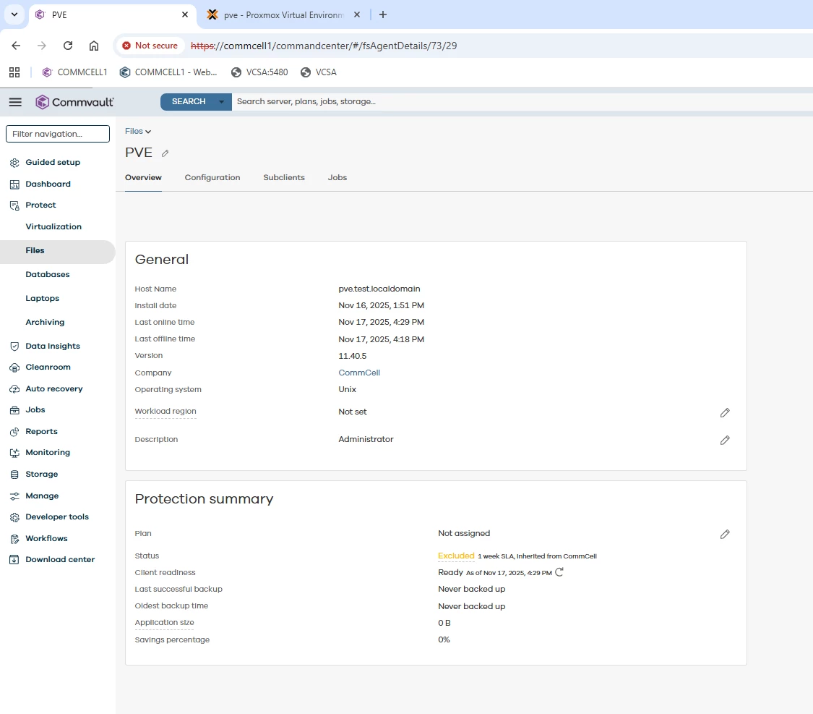Expand Monitoring in sidebar

coord(48,452)
